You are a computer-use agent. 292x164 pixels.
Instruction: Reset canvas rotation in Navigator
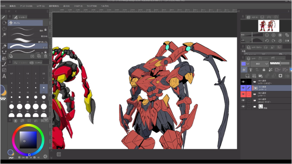280,41
